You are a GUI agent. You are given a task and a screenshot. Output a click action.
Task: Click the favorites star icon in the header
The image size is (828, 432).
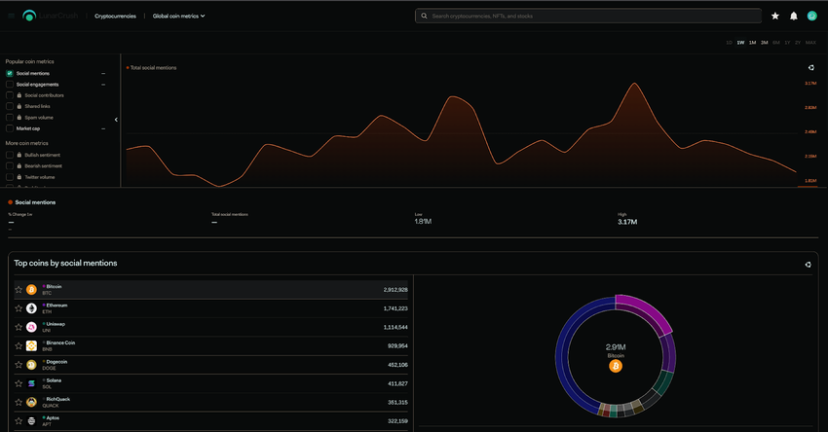775,16
